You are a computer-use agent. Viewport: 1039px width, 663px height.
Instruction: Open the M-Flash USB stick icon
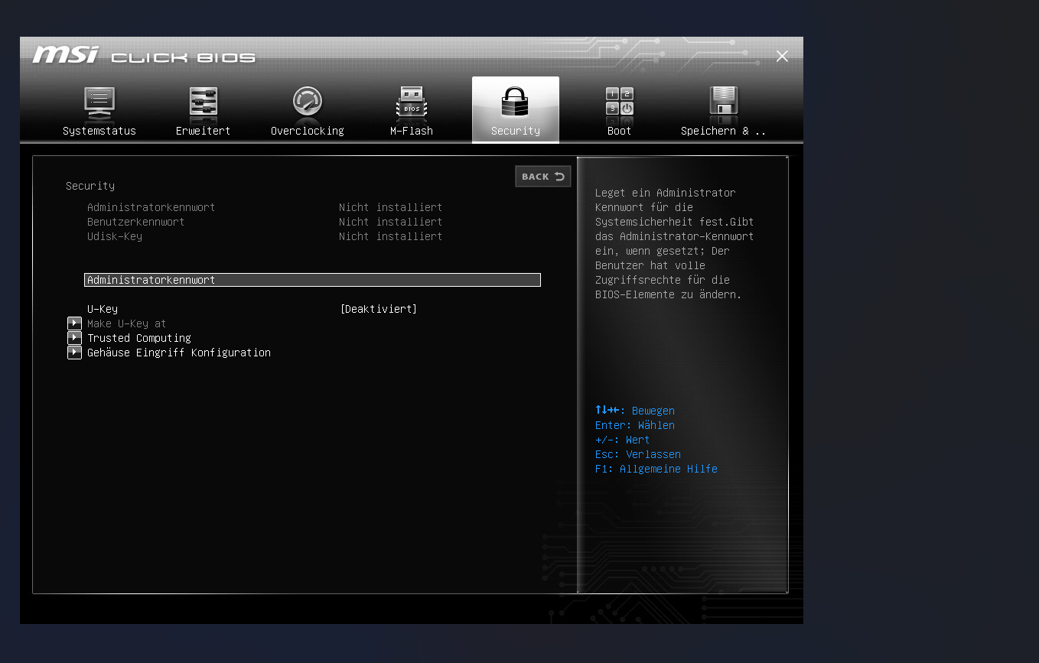tap(412, 103)
